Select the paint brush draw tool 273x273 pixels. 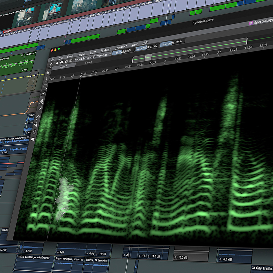tap(40, 109)
